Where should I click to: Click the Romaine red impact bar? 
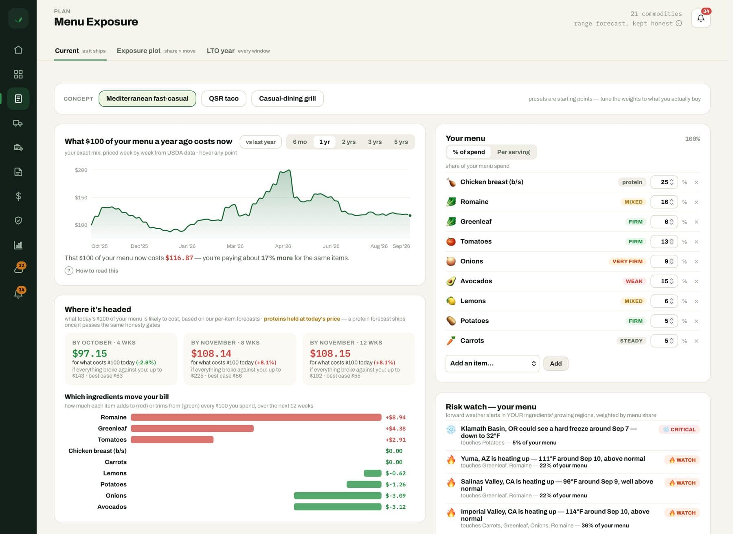click(x=256, y=417)
